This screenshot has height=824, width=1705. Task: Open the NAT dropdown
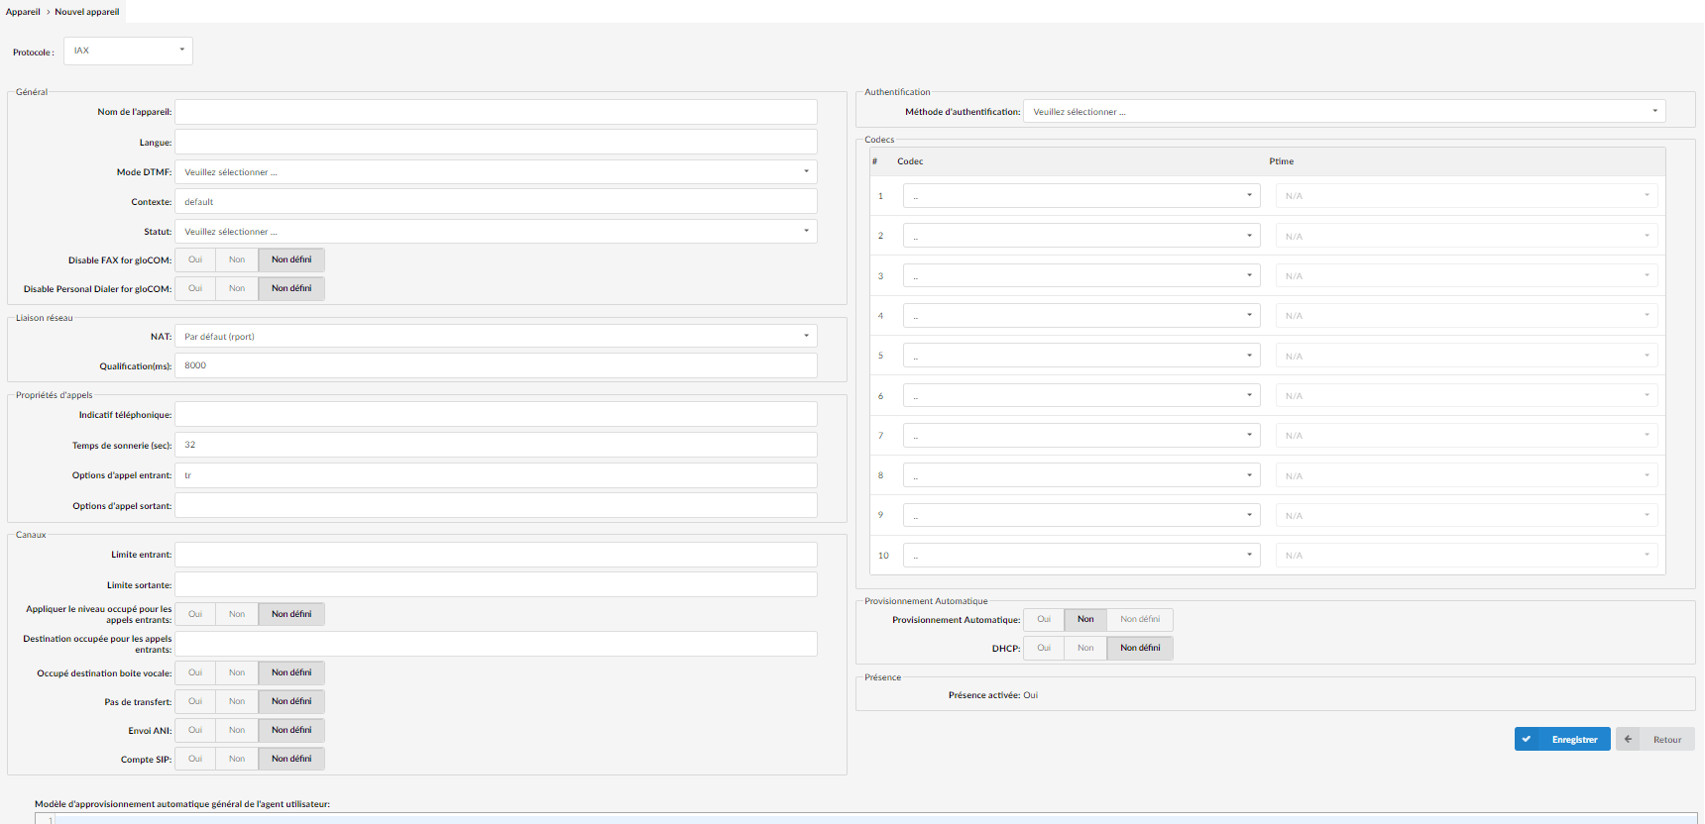tap(496, 337)
